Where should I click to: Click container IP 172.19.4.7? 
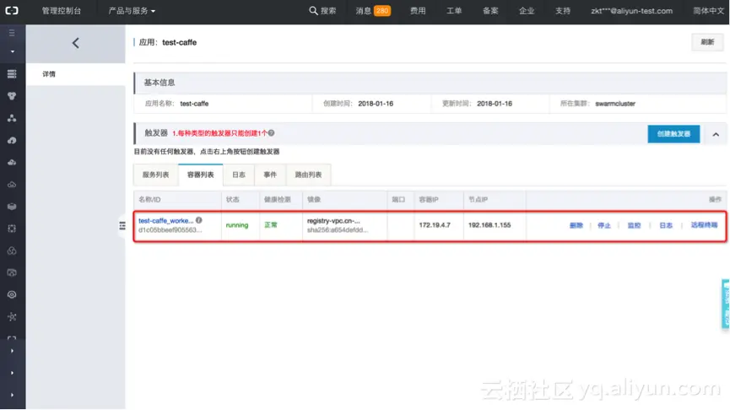click(x=435, y=225)
